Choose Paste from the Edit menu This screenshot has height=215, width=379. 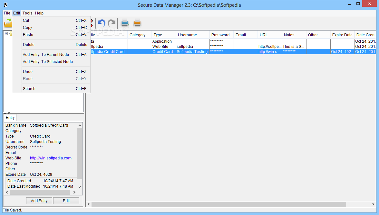[52, 34]
